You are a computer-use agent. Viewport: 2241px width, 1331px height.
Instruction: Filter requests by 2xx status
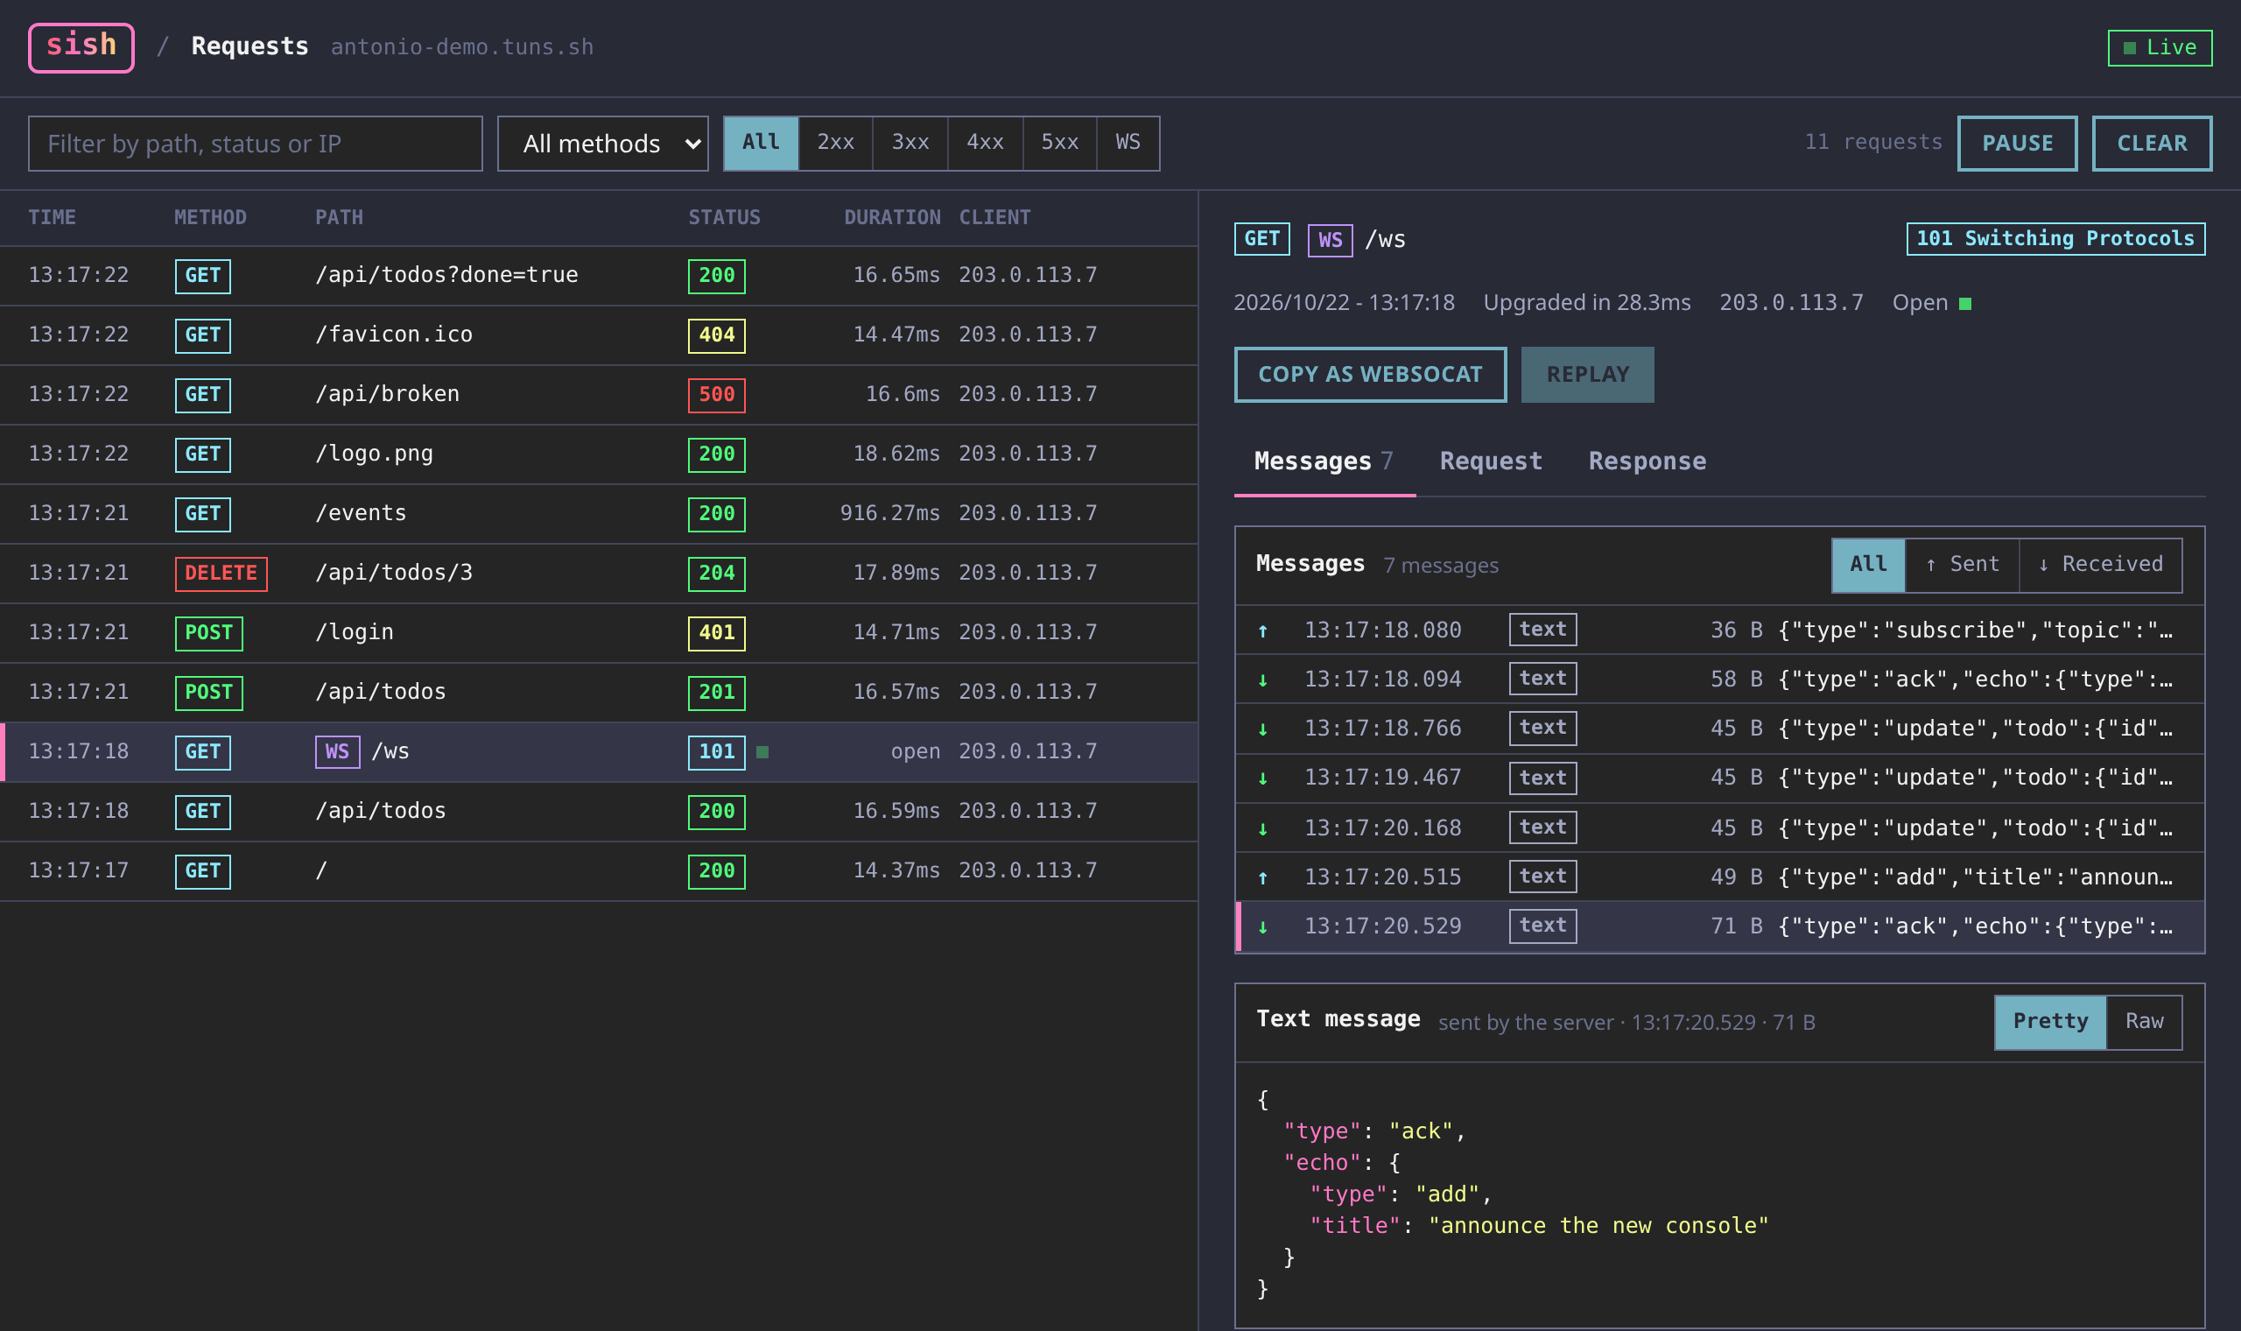click(x=835, y=143)
